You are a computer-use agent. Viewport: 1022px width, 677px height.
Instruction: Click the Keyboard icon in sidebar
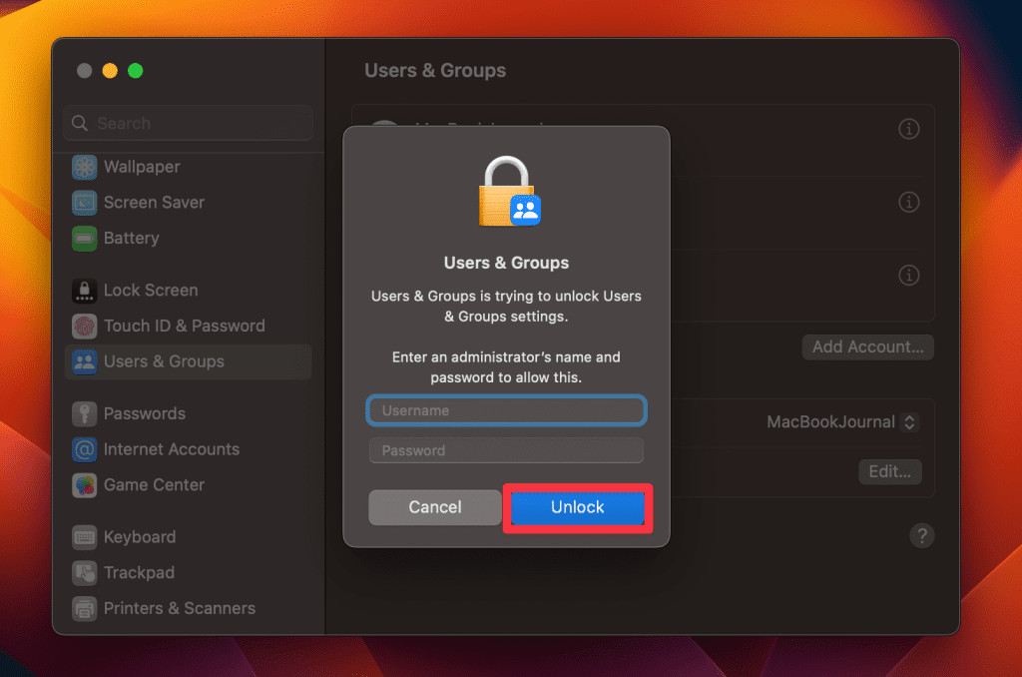point(85,537)
